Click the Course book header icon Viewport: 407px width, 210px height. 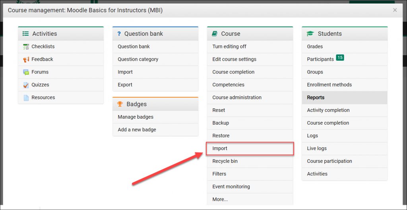pyautogui.click(x=214, y=34)
